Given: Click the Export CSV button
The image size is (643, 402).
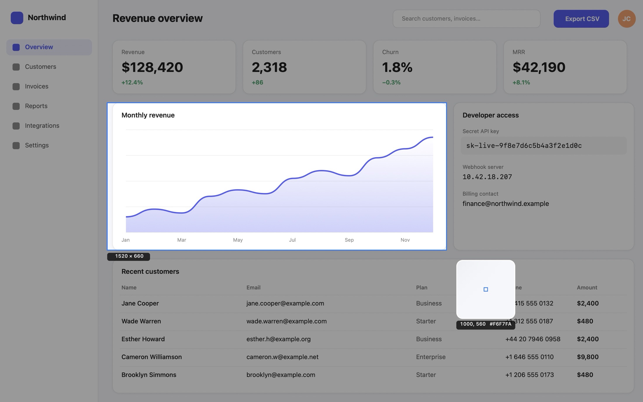Looking at the screenshot, I should click(x=581, y=19).
